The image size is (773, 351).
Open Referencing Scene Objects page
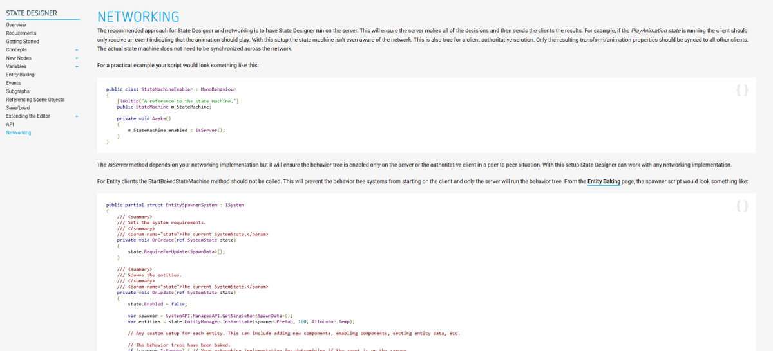35,100
